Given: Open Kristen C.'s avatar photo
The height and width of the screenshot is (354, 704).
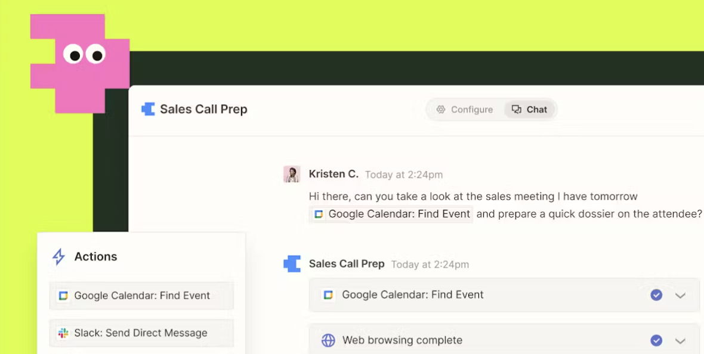Looking at the screenshot, I should tap(292, 174).
